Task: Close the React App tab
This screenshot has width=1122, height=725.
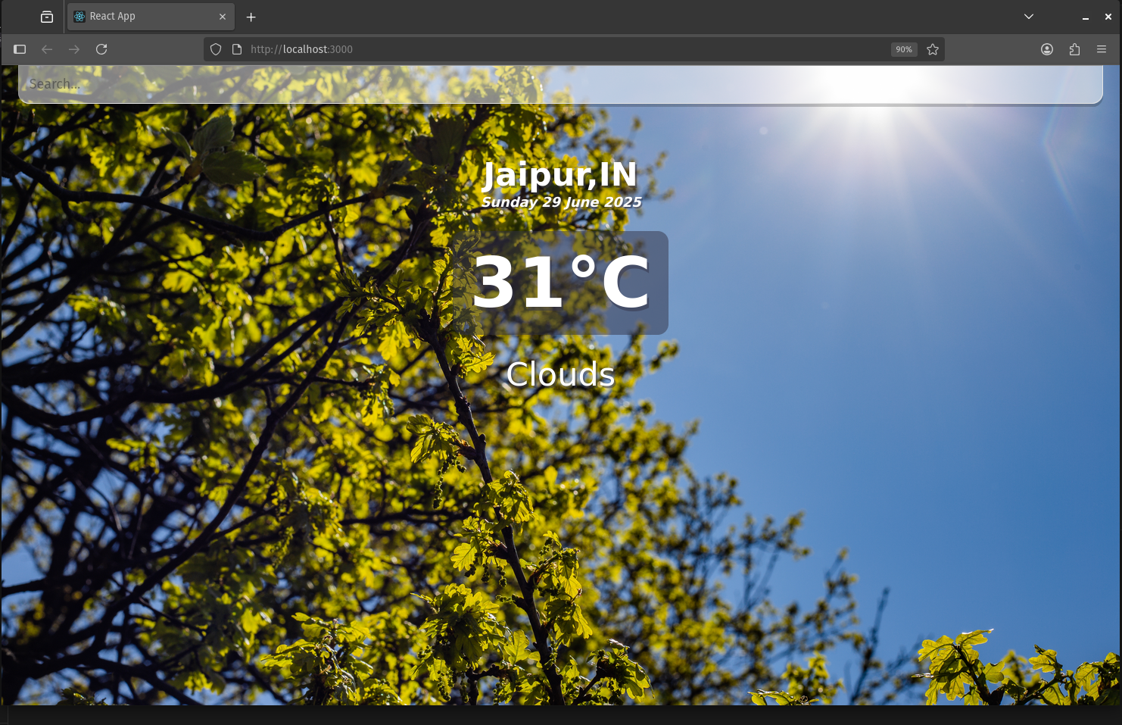Action: click(x=223, y=17)
